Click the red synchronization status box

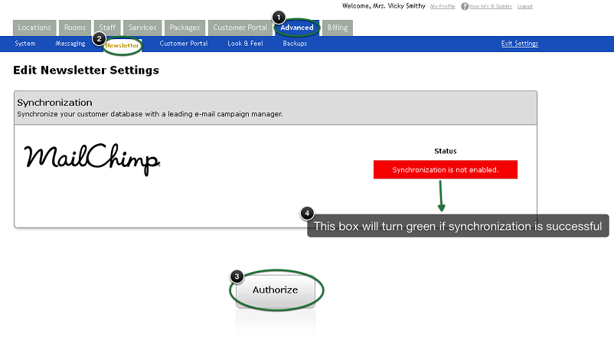tap(446, 170)
